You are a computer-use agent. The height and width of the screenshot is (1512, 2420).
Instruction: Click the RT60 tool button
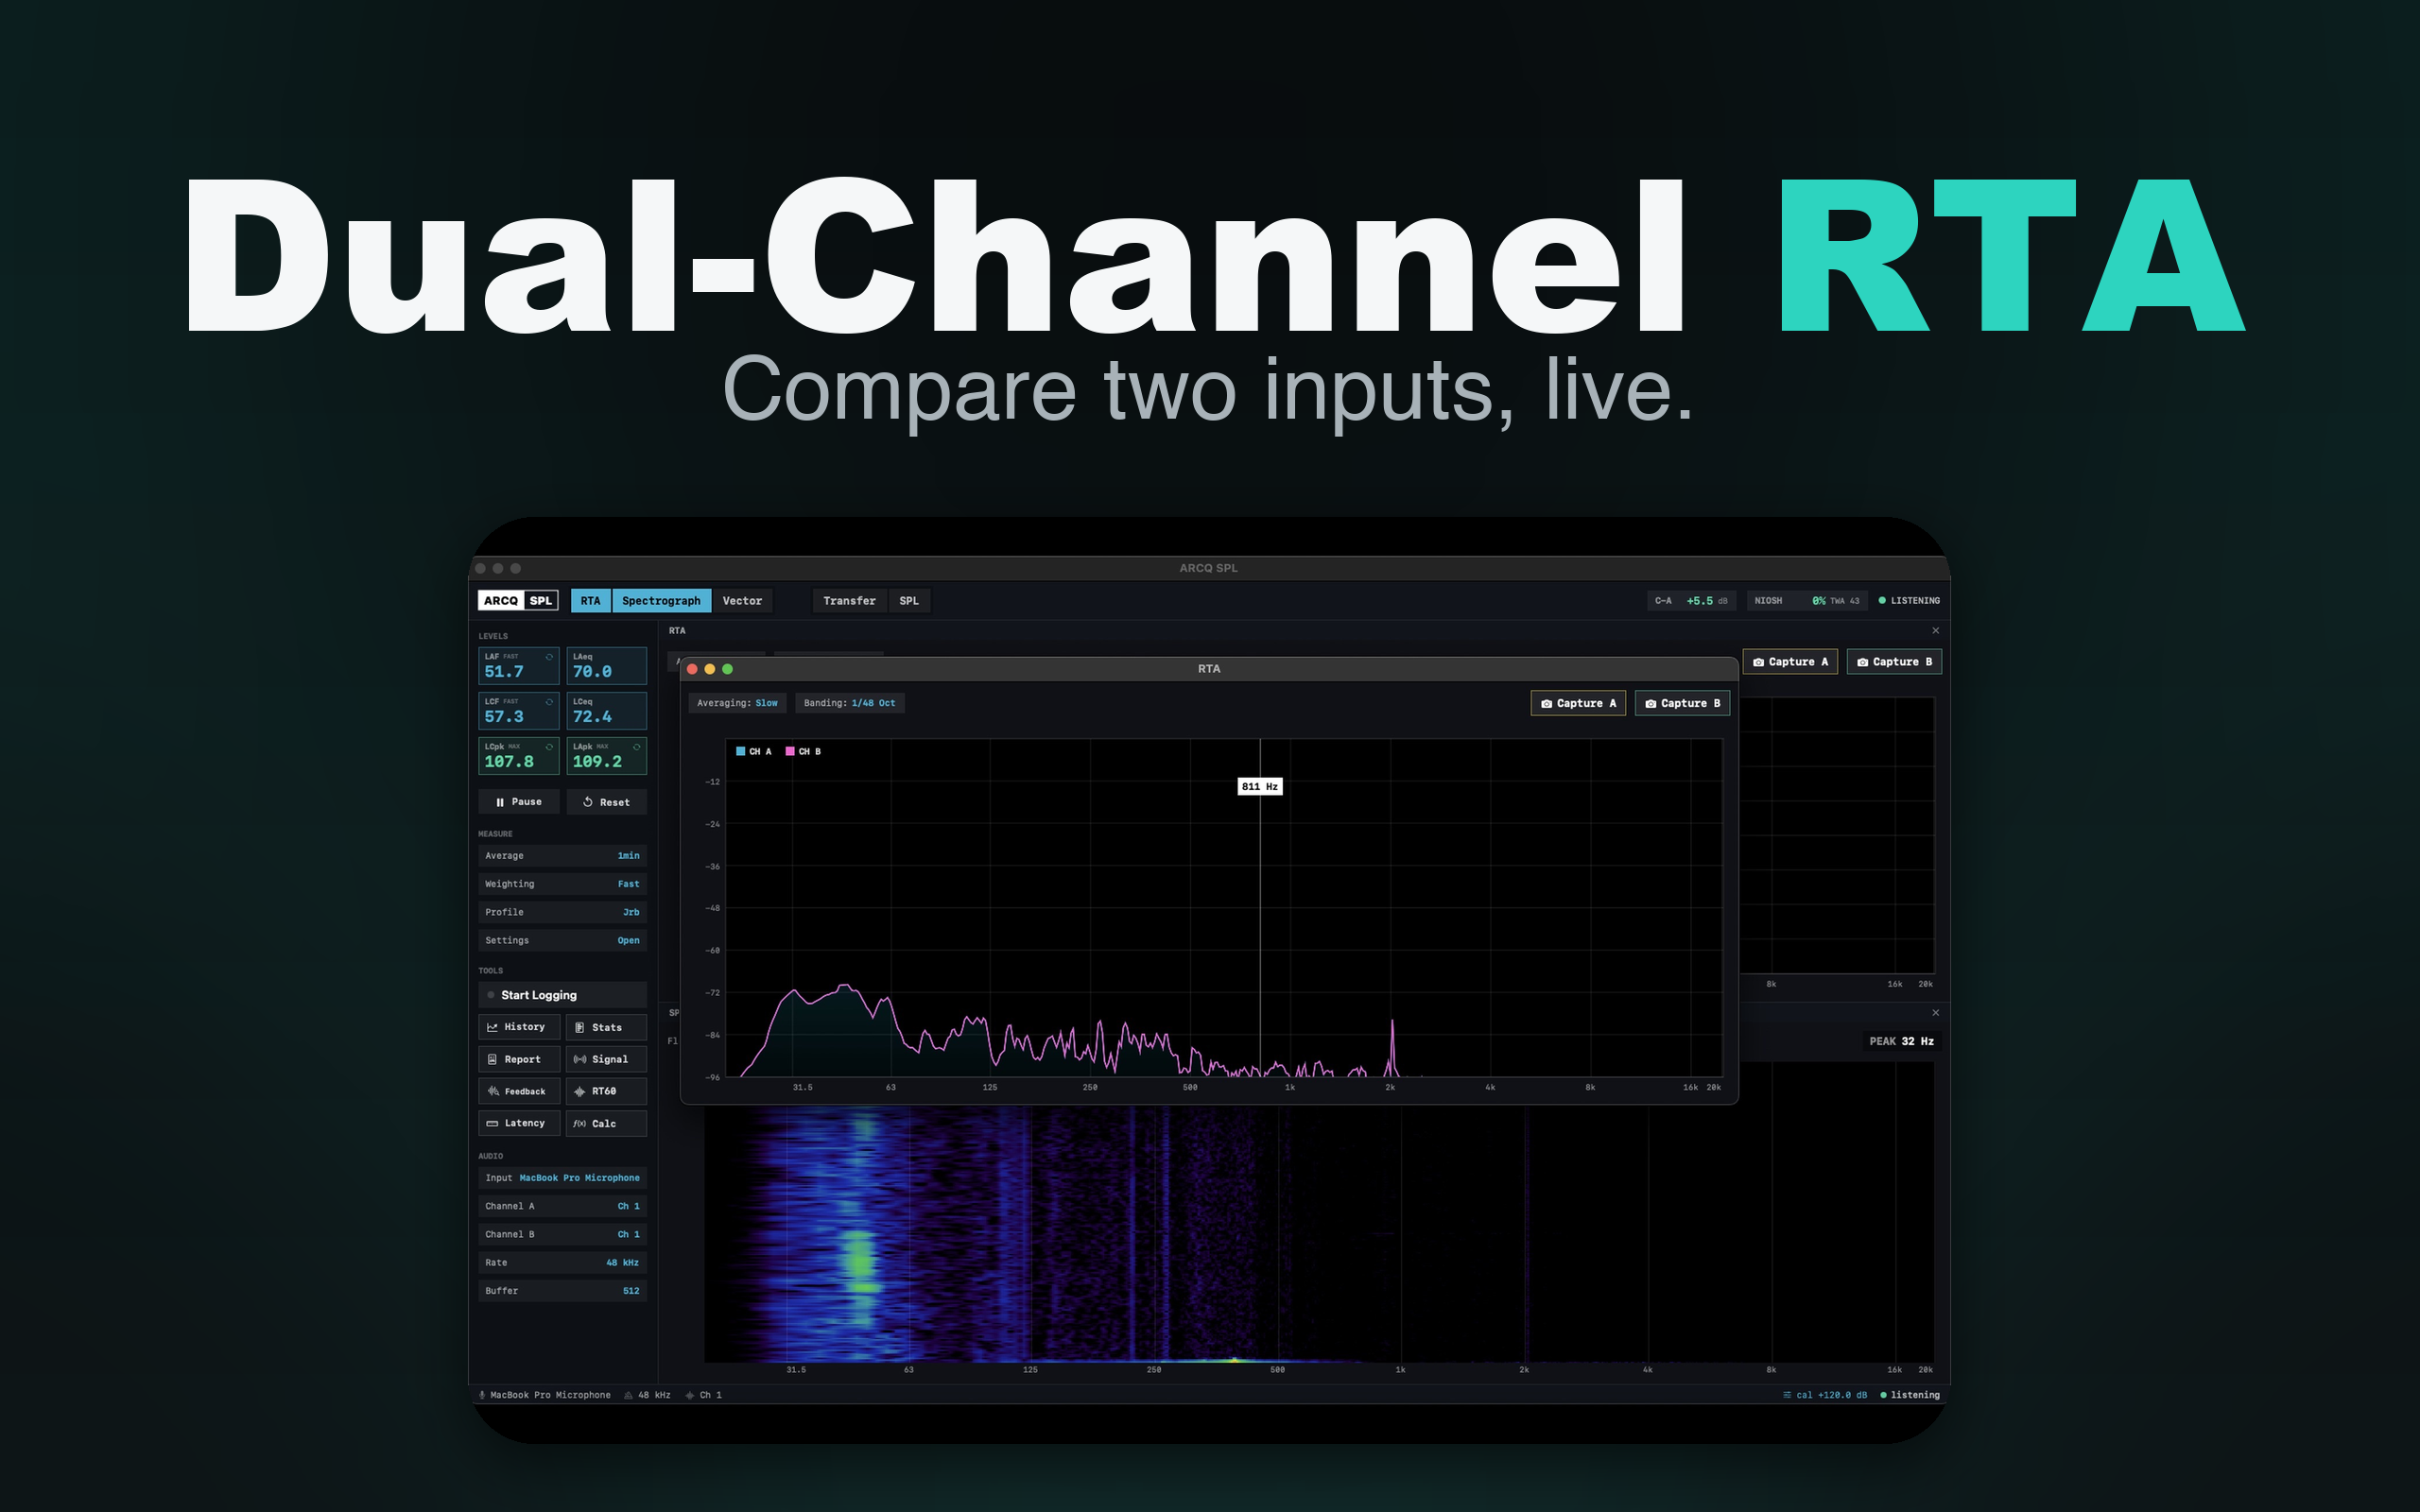pos(607,1091)
